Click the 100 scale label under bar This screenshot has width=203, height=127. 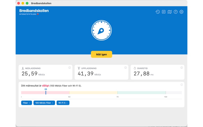point(166,97)
